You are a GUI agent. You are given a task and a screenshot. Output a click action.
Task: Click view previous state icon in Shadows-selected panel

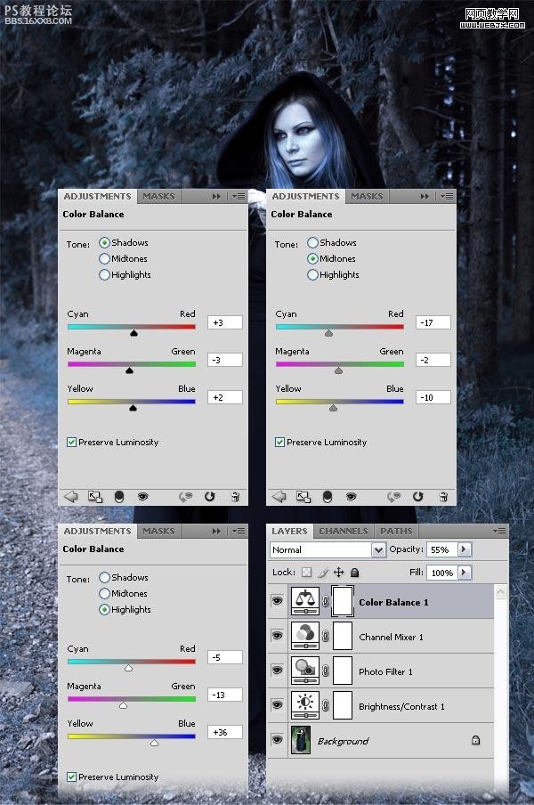[x=186, y=497]
